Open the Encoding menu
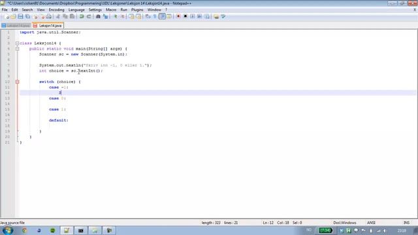 [57, 10]
